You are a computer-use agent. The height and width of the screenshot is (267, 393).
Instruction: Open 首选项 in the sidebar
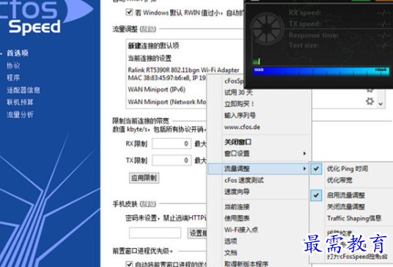tap(18, 53)
